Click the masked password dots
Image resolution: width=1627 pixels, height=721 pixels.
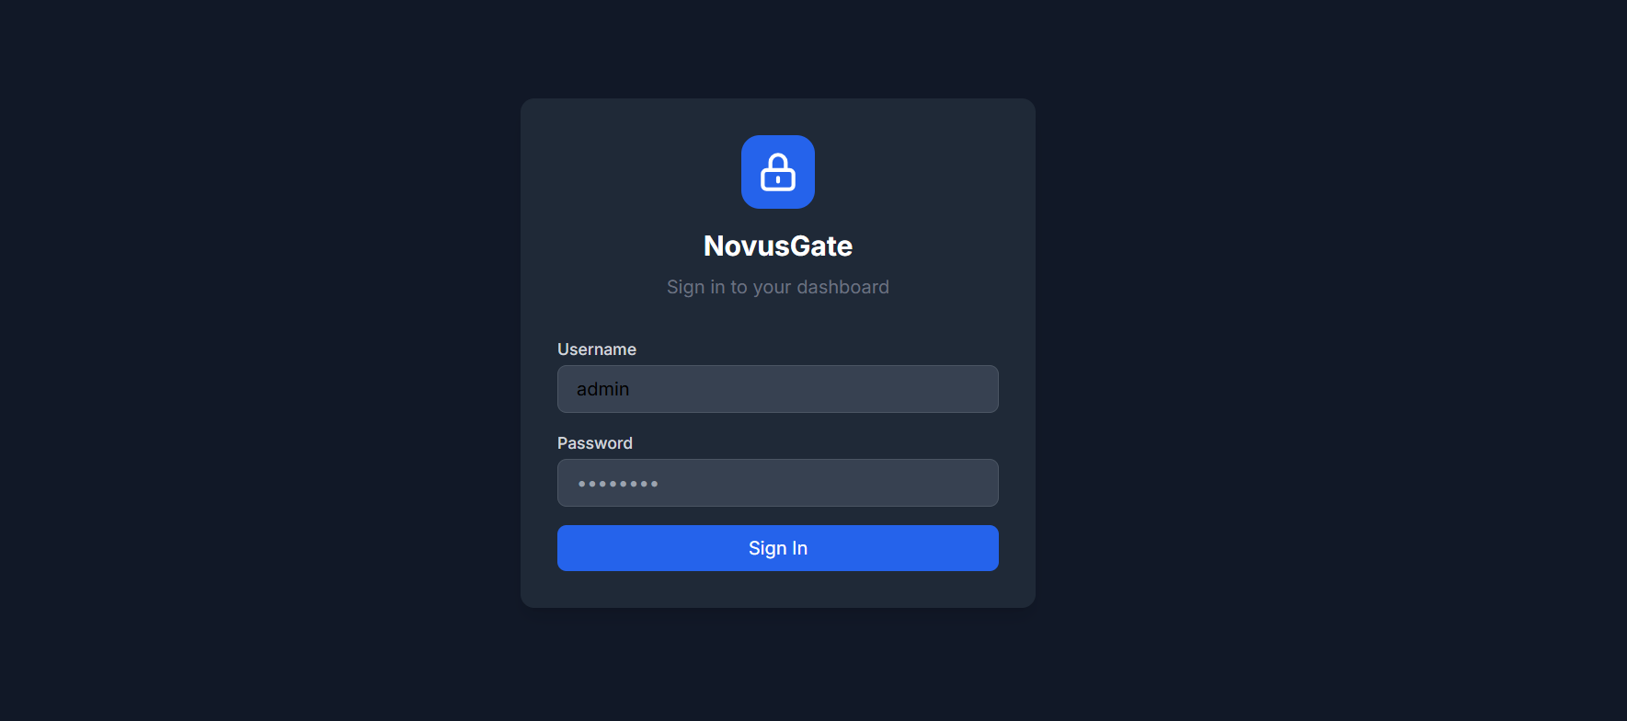click(616, 483)
